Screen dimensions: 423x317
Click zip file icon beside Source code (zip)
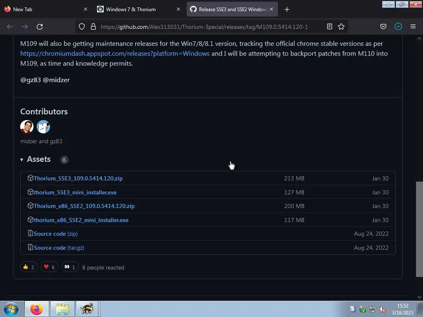[31, 234]
